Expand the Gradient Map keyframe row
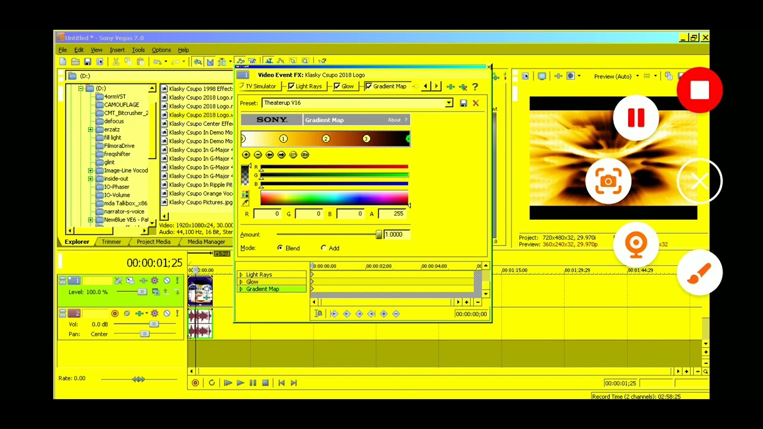 (x=241, y=289)
